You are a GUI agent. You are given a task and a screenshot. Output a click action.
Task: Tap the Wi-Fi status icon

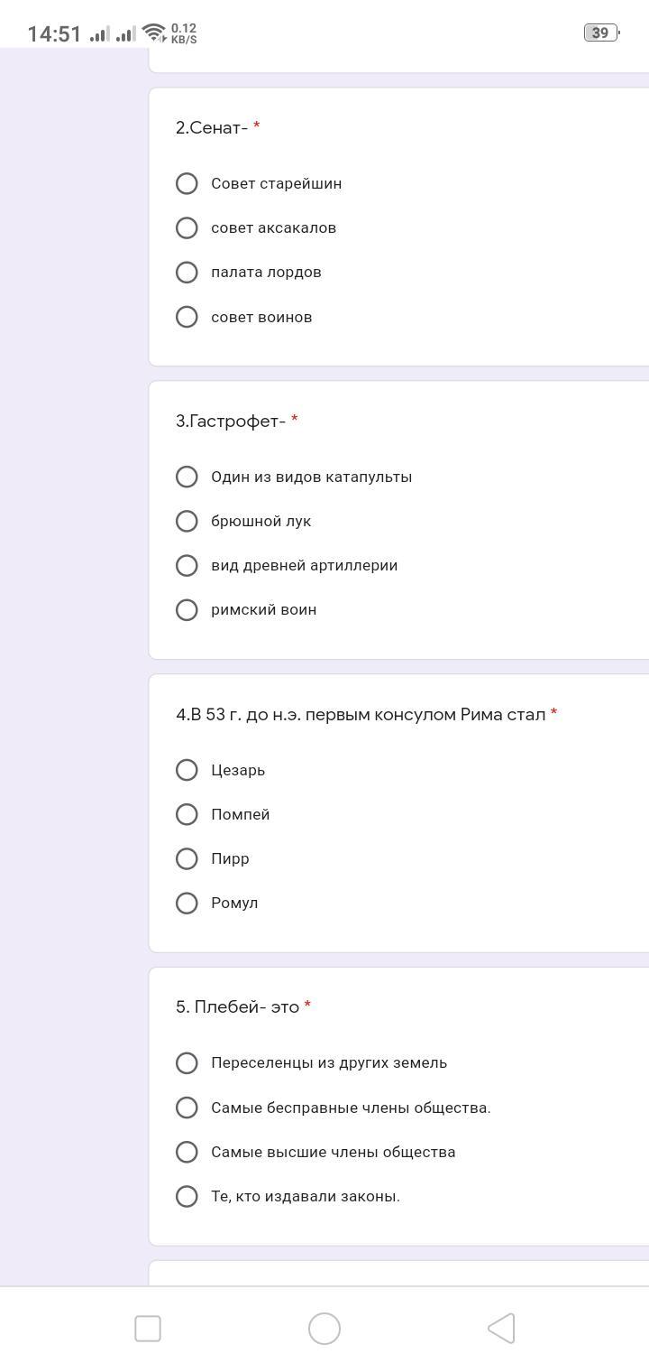(154, 33)
